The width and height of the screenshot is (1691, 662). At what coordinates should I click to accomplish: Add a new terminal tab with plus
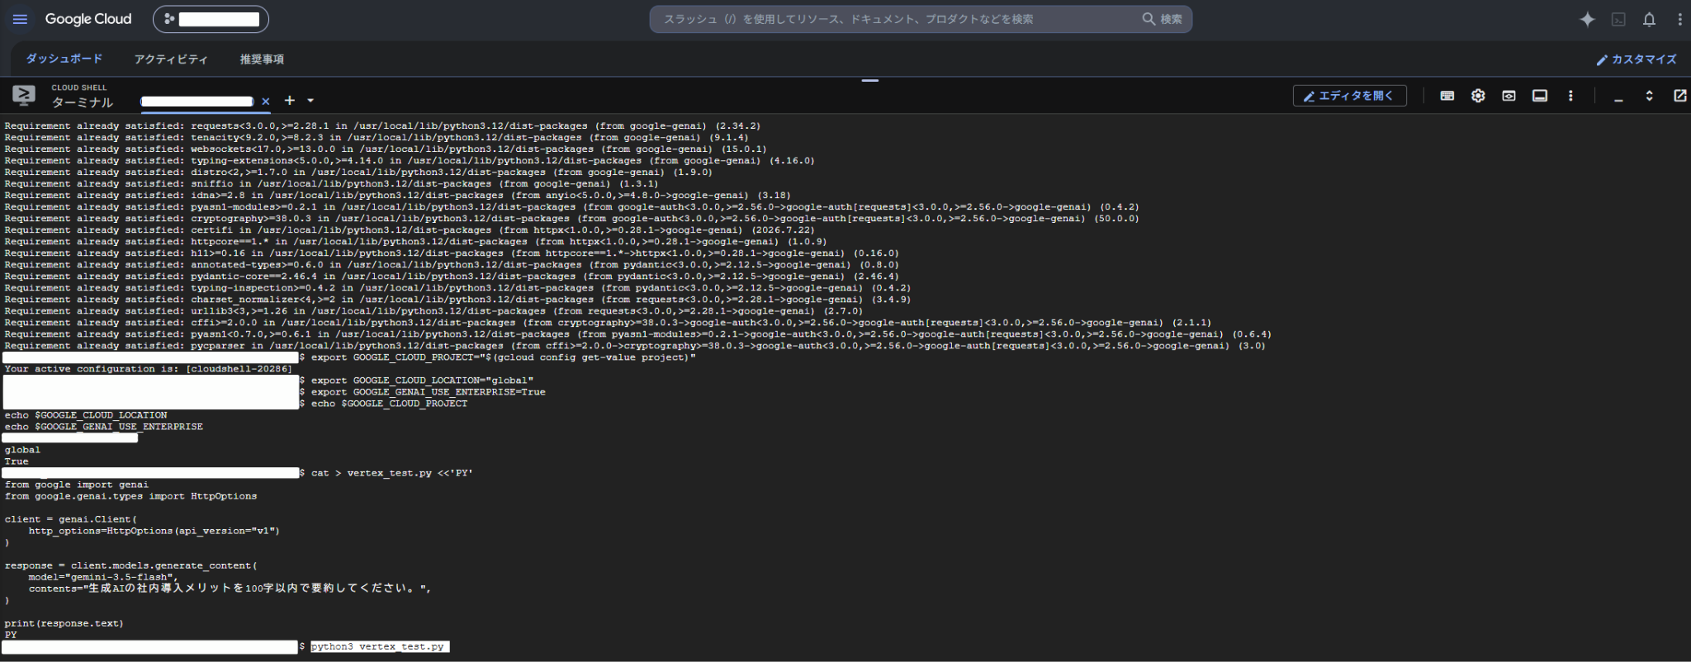click(290, 101)
